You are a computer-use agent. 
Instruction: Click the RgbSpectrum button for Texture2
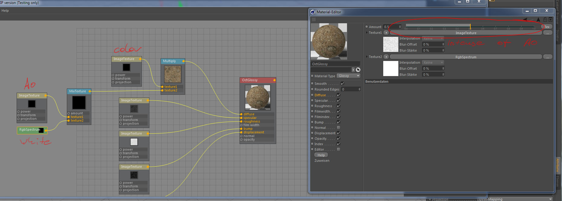(x=466, y=57)
